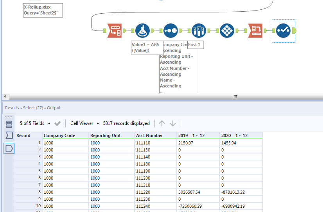Select the Transpose tool on the canvas

click(115, 30)
